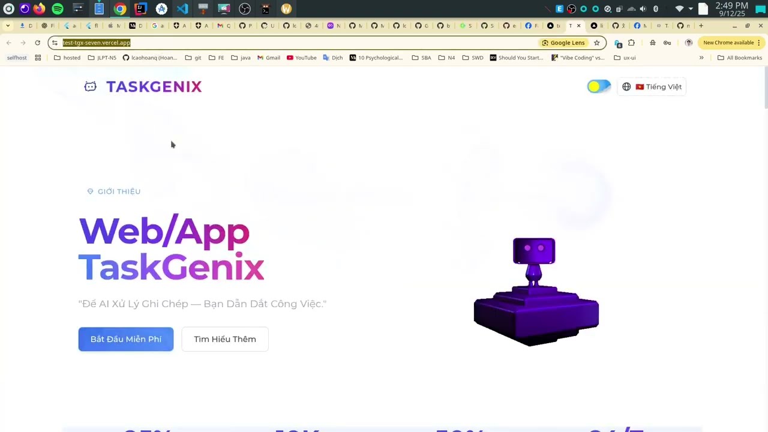Open the N4 bookmark folder
Viewport: 768px width, 432px height.
446,58
